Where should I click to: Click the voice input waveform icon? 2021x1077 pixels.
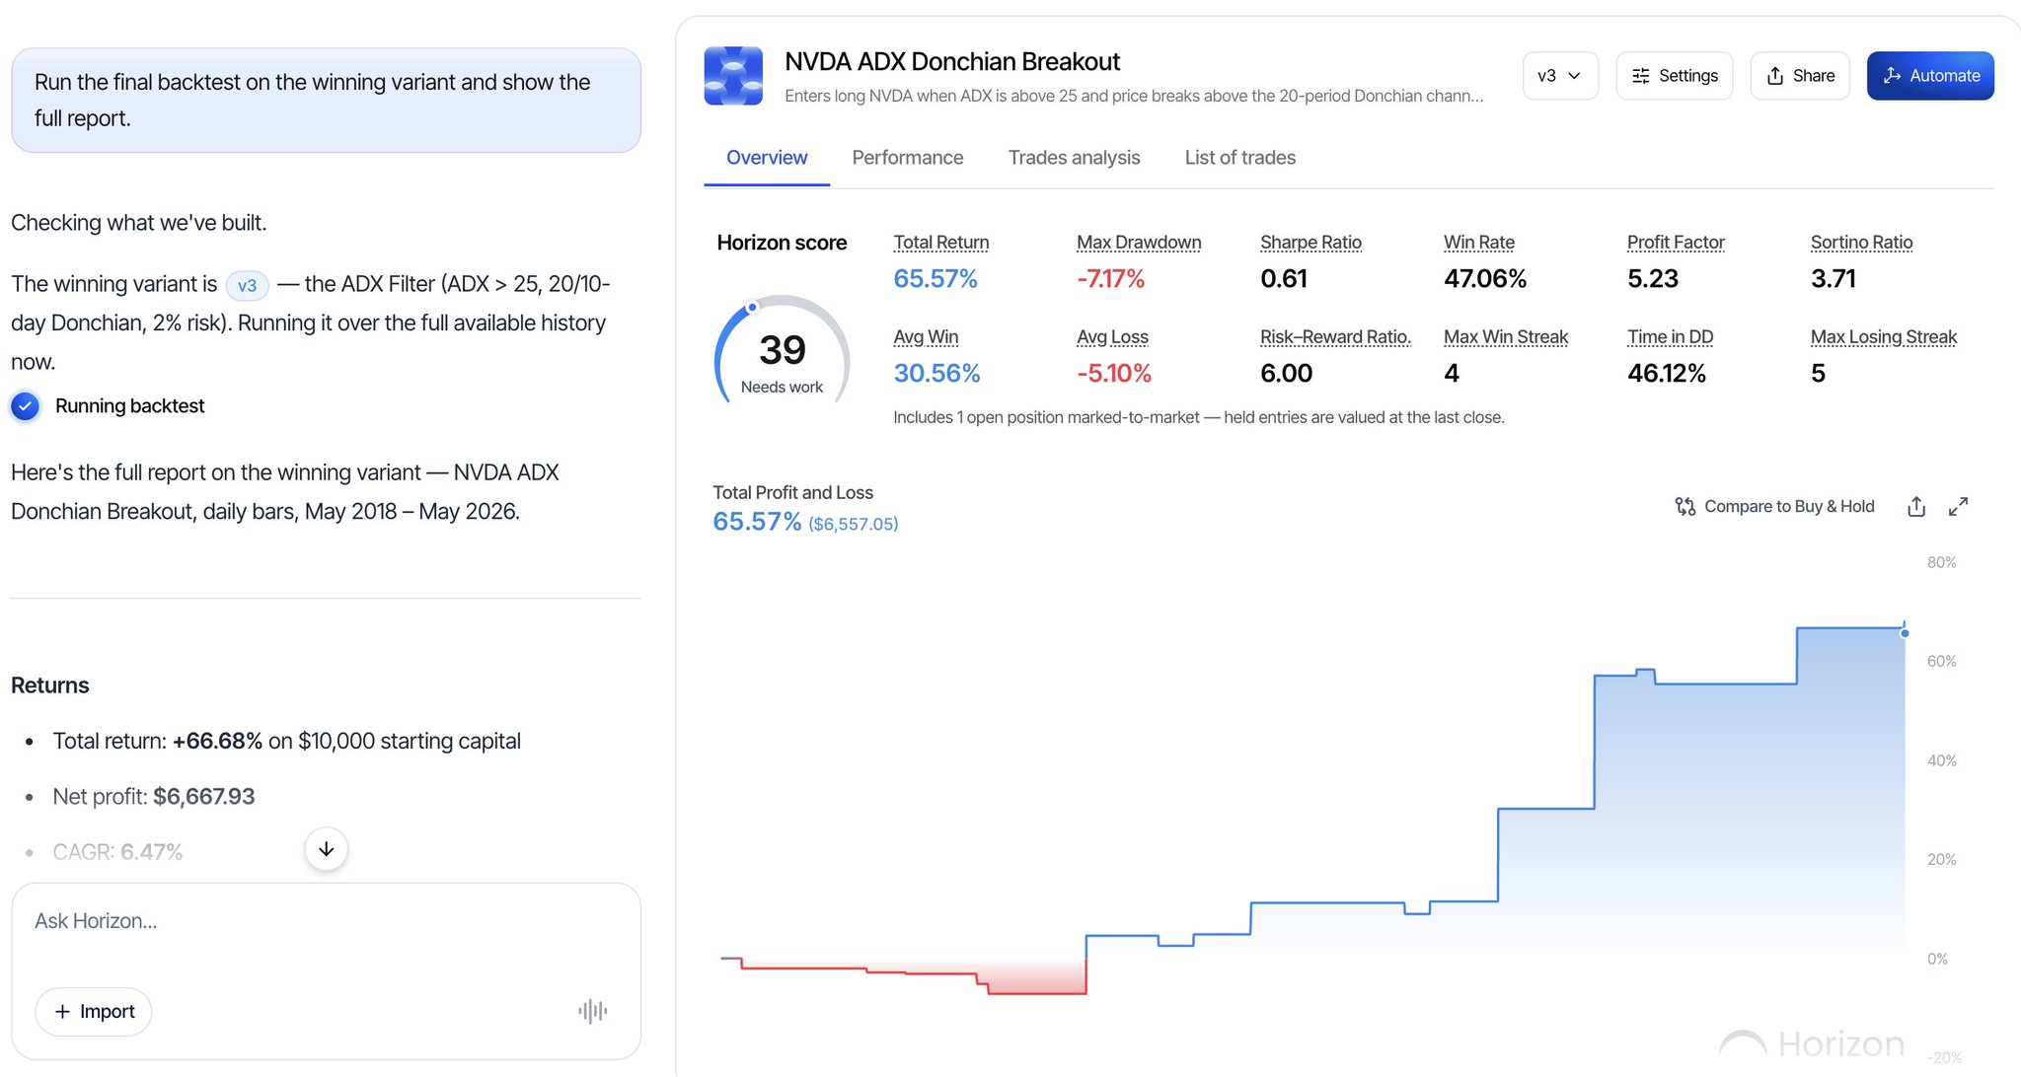coord(592,1011)
